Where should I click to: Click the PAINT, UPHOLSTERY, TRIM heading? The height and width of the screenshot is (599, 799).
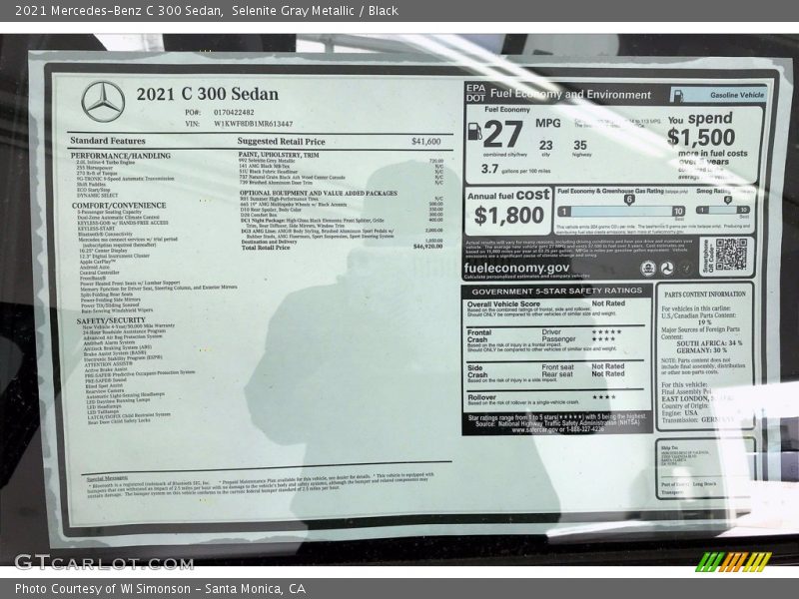[x=279, y=155]
